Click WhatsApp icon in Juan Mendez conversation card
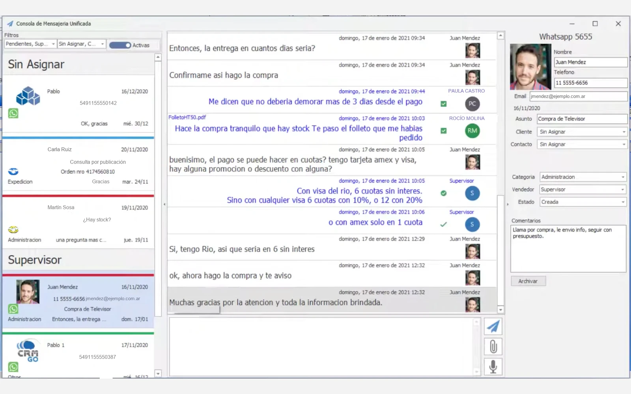 [x=13, y=309]
